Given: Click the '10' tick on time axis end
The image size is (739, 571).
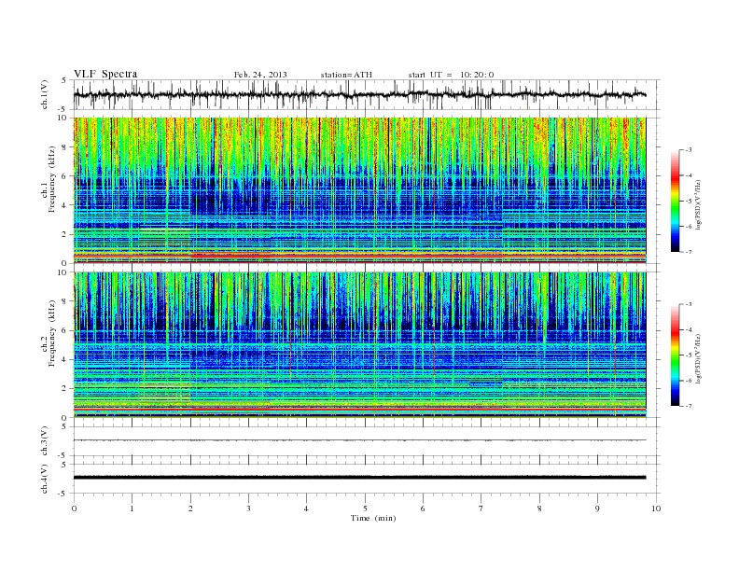Looking at the screenshot, I should tap(656, 508).
